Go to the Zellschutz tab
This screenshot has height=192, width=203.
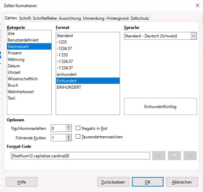pyautogui.click(x=139, y=18)
